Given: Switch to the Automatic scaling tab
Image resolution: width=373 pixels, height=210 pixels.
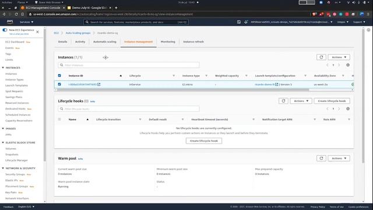Looking at the screenshot, I should click(x=105, y=41).
